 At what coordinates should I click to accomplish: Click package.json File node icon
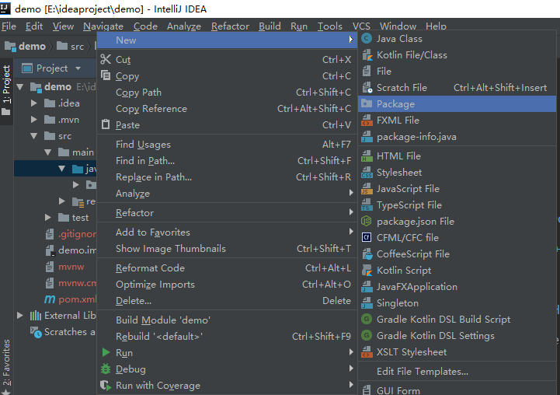click(x=367, y=222)
